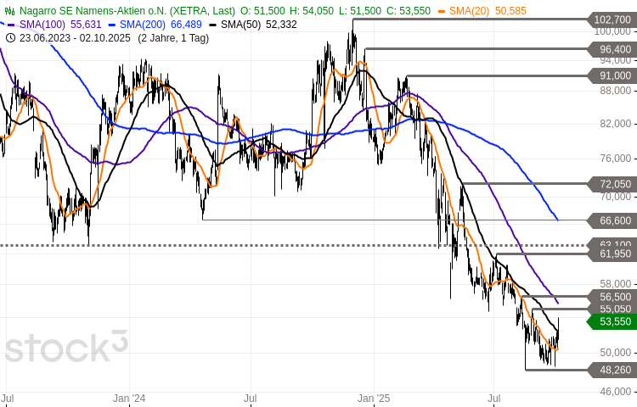Click the 102,700 resistance level tag

click(612, 19)
